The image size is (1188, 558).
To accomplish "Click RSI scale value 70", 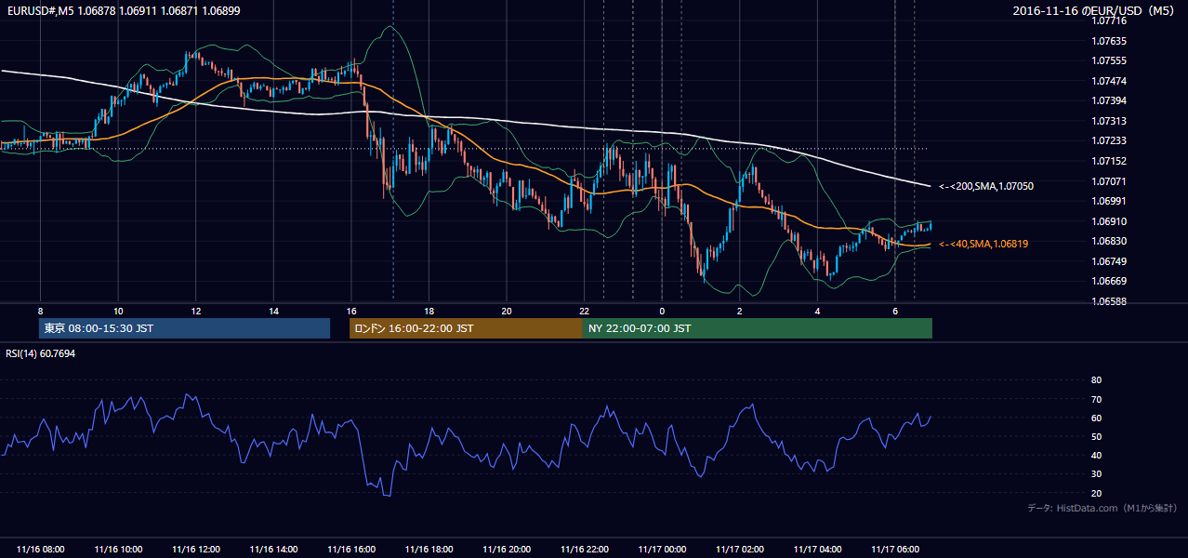I will (x=1096, y=399).
